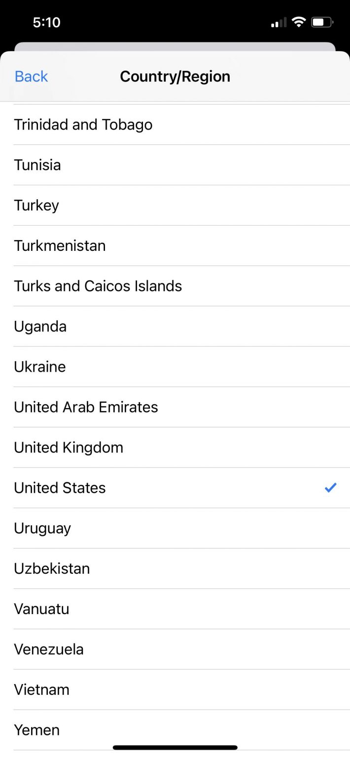Select Uganda as the region
This screenshot has height=757, width=350.
40,326
